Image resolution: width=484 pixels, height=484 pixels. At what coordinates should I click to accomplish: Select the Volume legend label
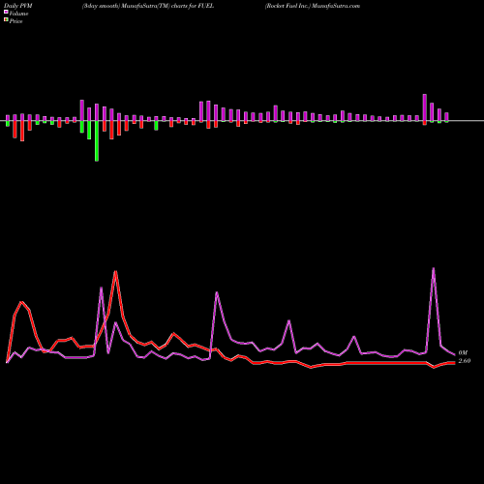18,14
